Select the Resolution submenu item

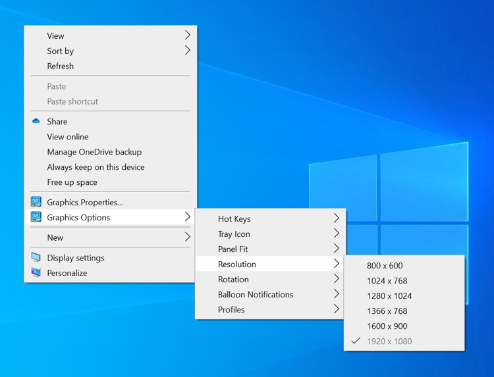point(270,264)
